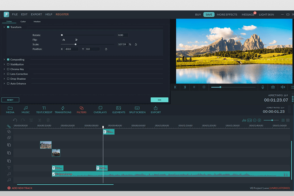
Task: Open the Split Screen panel
Action: pos(137,110)
